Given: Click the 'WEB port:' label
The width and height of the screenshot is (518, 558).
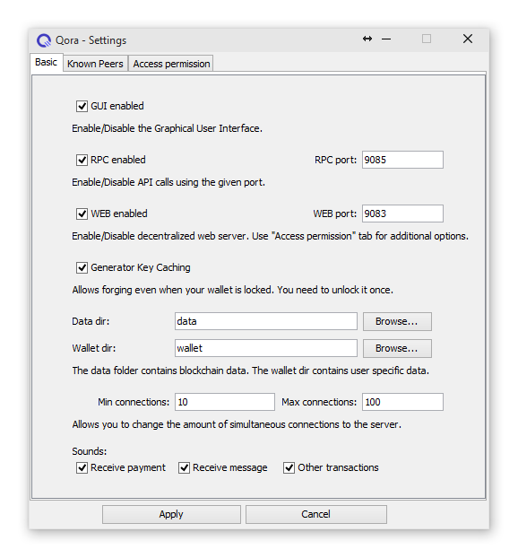Looking at the screenshot, I should 334,214.
